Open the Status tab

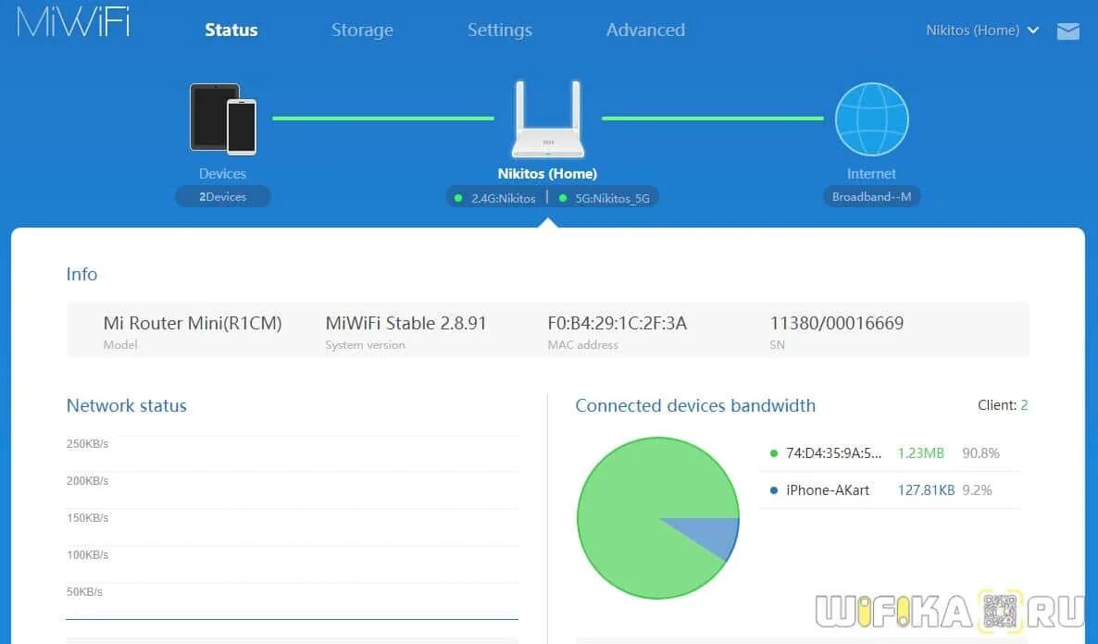231,31
